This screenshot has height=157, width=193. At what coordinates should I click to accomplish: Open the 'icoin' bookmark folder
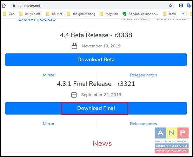coord(169,14)
